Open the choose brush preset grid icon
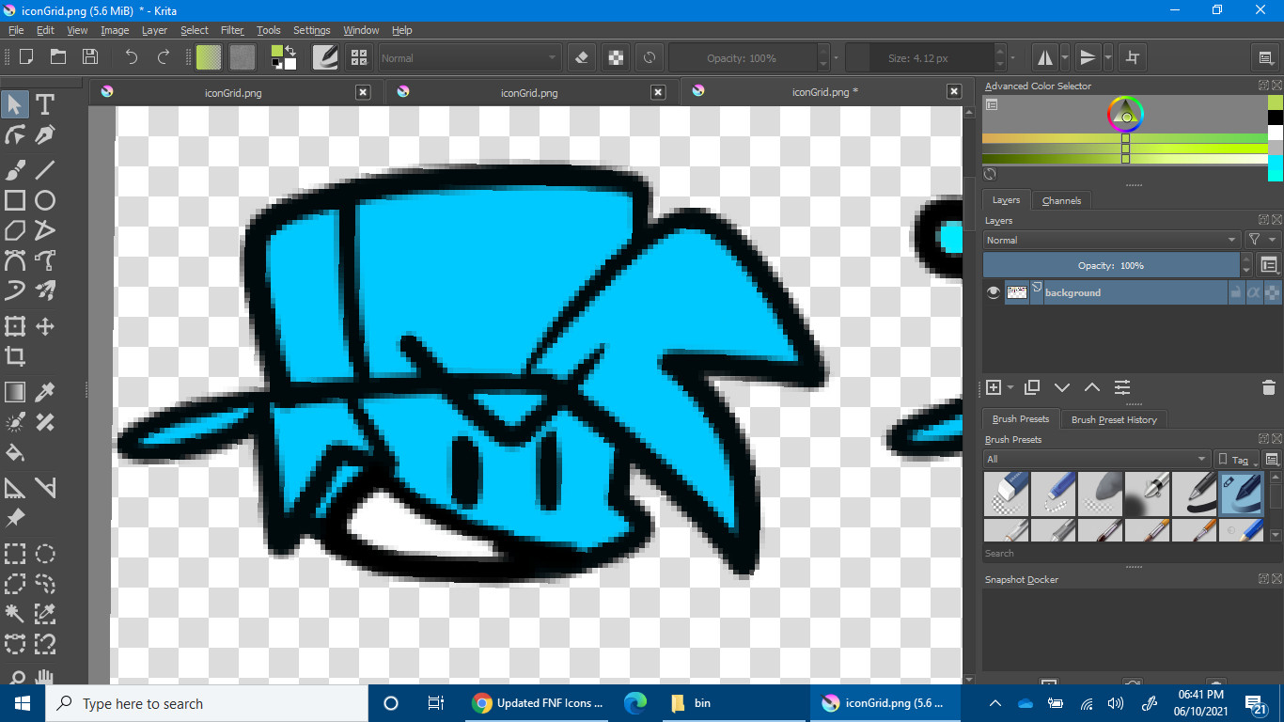 point(358,57)
